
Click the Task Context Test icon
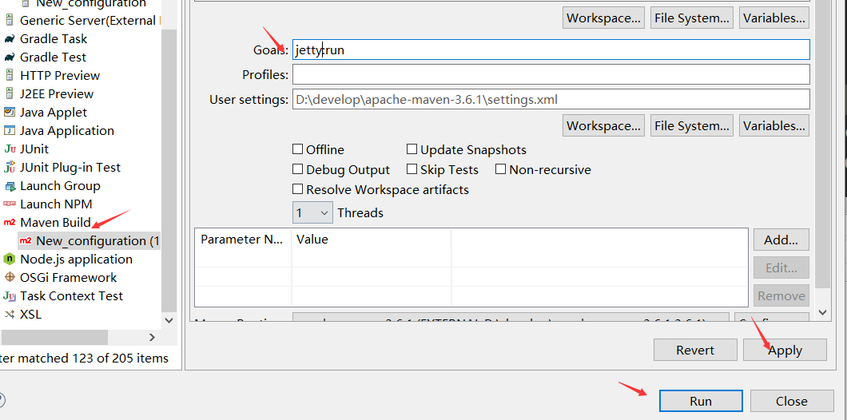click(x=9, y=295)
